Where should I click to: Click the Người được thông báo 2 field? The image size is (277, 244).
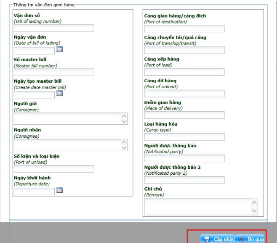pyautogui.click(x=184, y=180)
